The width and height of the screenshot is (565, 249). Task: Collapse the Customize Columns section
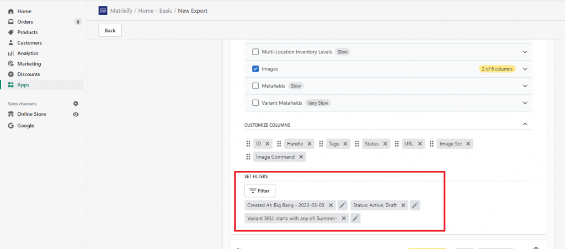(x=525, y=124)
